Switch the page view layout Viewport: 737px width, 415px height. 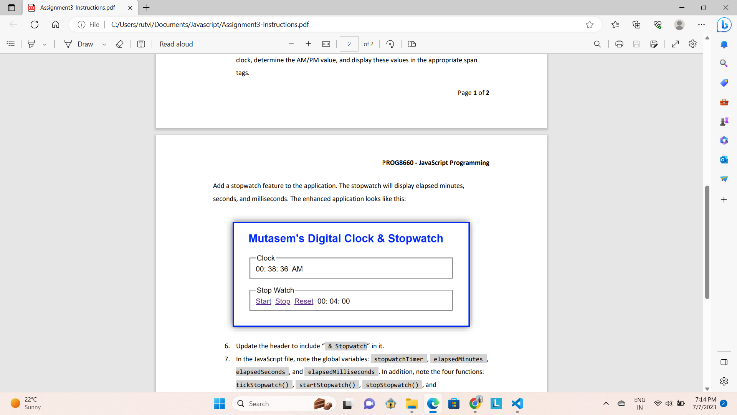(412, 44)
